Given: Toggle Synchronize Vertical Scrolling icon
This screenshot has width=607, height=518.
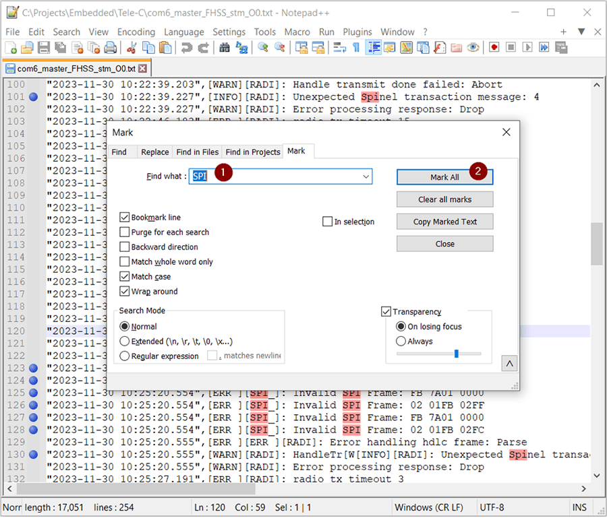Looking at the screenshot, I should tap(301, 48).
